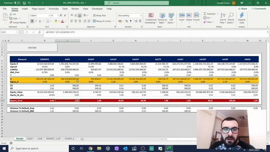Toggle Underline formatting
270x152 pixels.
click(40, 21)
